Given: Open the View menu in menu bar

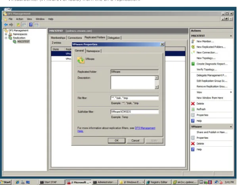Looking at the screenshot, I should pos(29,19).
